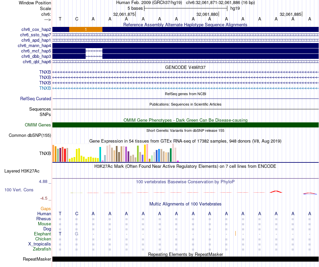The image size is (319, 267).
Task: Select the Rhesus species label
Action: click(x=44, y=219)
